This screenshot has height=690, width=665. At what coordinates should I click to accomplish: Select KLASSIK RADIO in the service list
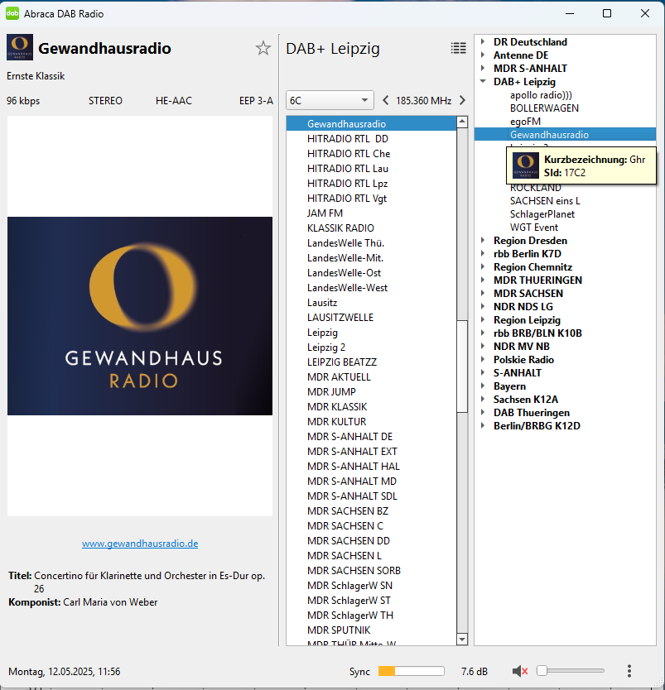pyautogui.click(x=340, y=228)
